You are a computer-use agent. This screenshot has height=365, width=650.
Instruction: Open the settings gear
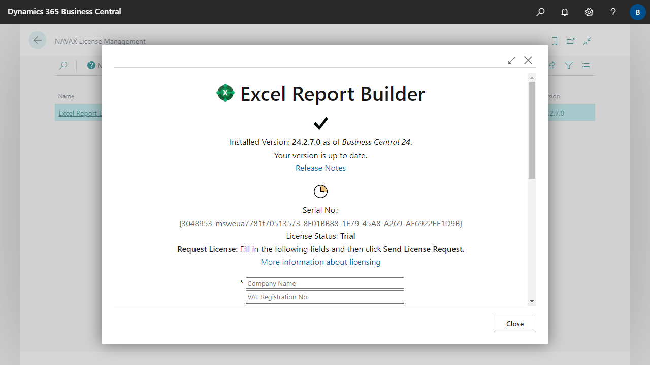point(589,12)
